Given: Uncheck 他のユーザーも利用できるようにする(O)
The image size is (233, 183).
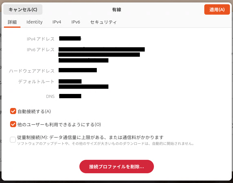Looking at the screenshot, I should (13, 124).
